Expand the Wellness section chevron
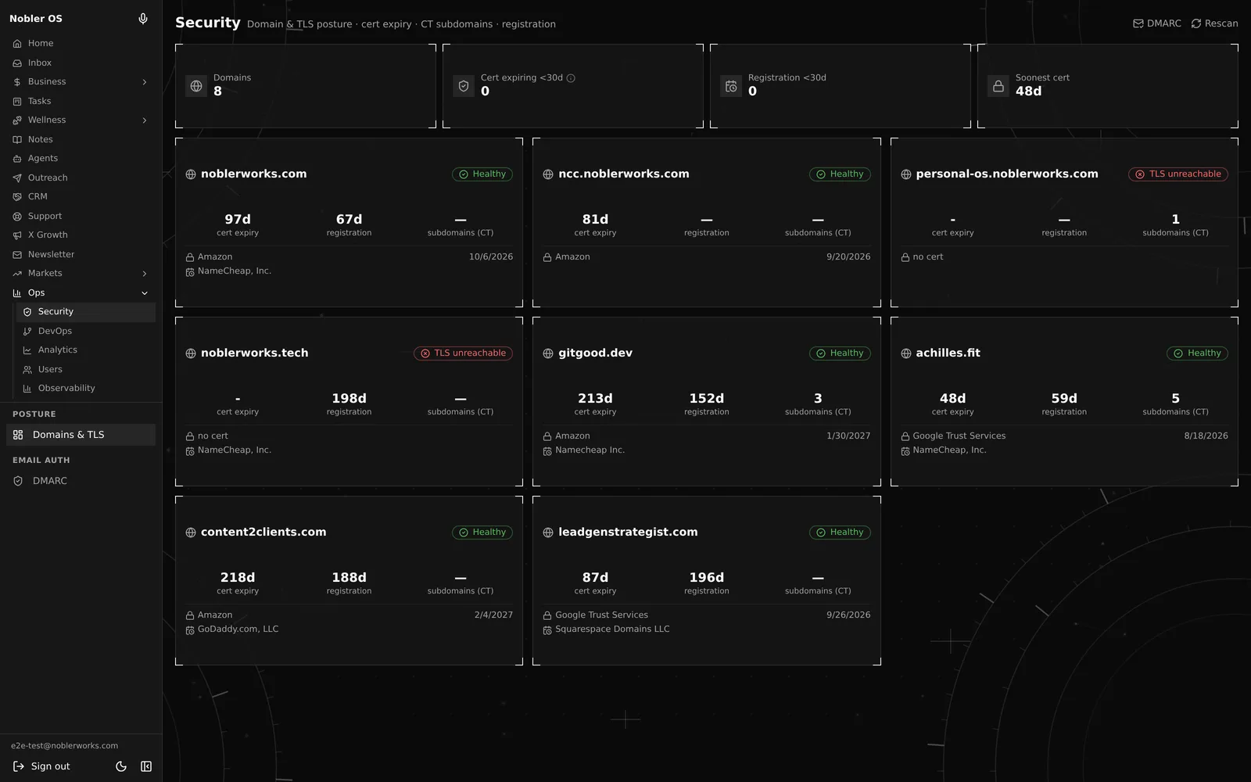The height and width of the screenshot is (782, 1251). tap(145, 120)
